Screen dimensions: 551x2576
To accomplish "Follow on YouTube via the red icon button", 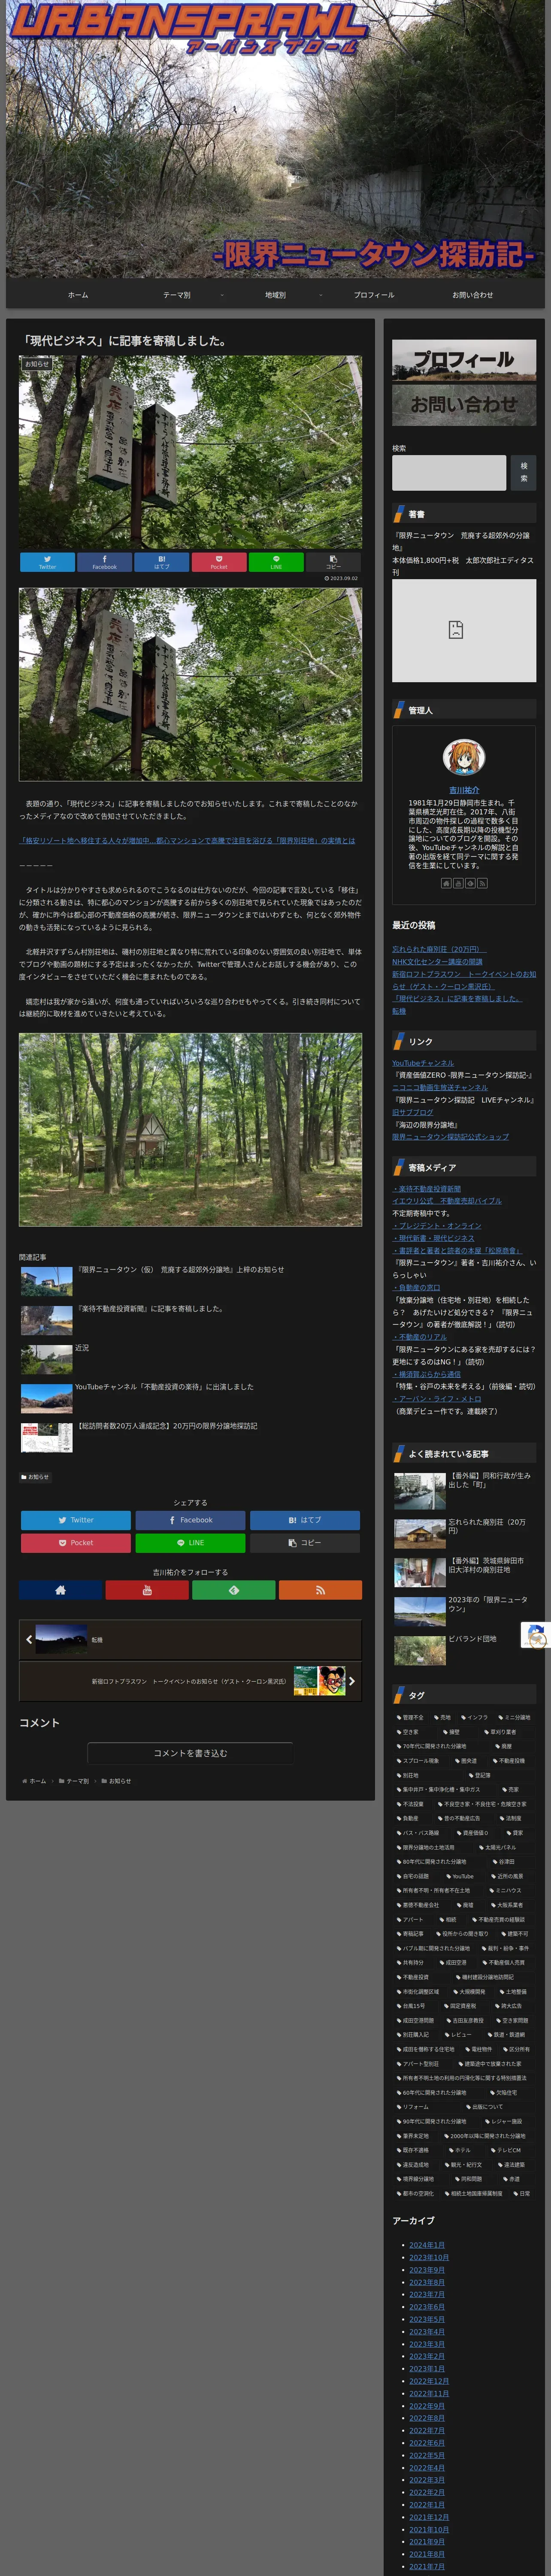I will (147, 1590).
